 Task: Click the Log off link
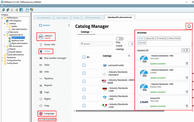(x=47, y=38)
